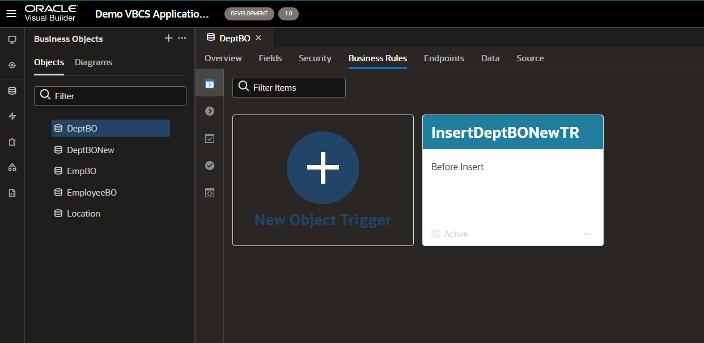Open the Services navigator icon

tap(12, 65)
